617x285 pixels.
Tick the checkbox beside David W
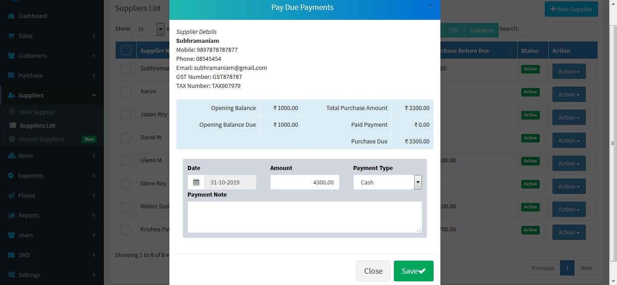tap(126, 138)
